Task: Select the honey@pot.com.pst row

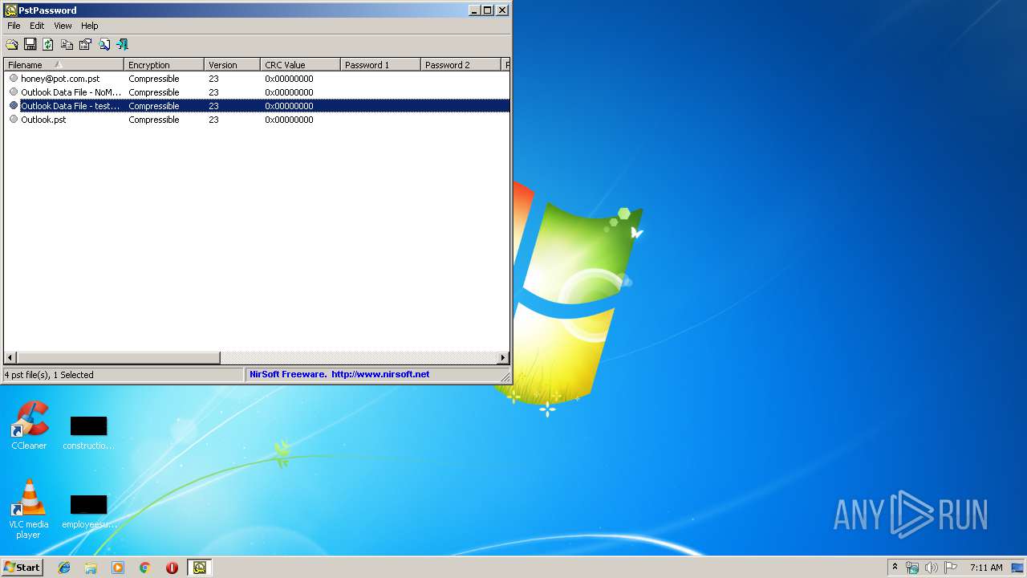Action: 257,79
